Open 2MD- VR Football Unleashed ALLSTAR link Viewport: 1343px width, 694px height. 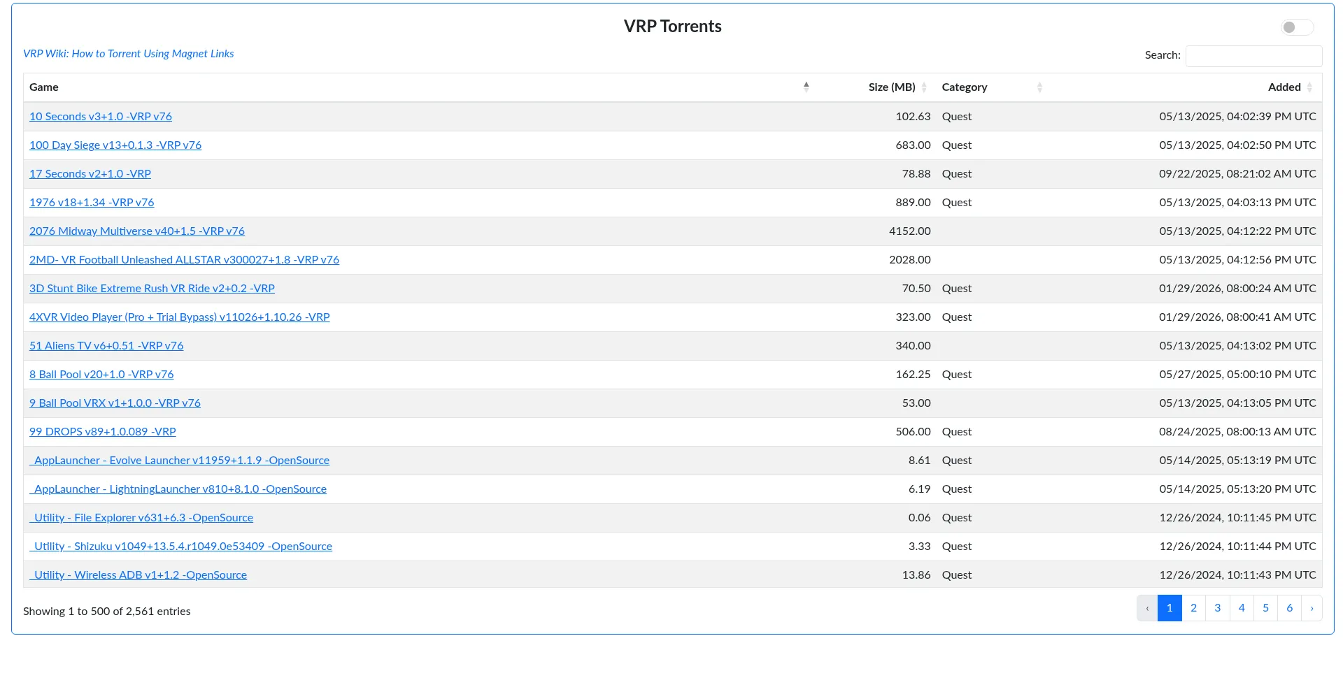184,260
